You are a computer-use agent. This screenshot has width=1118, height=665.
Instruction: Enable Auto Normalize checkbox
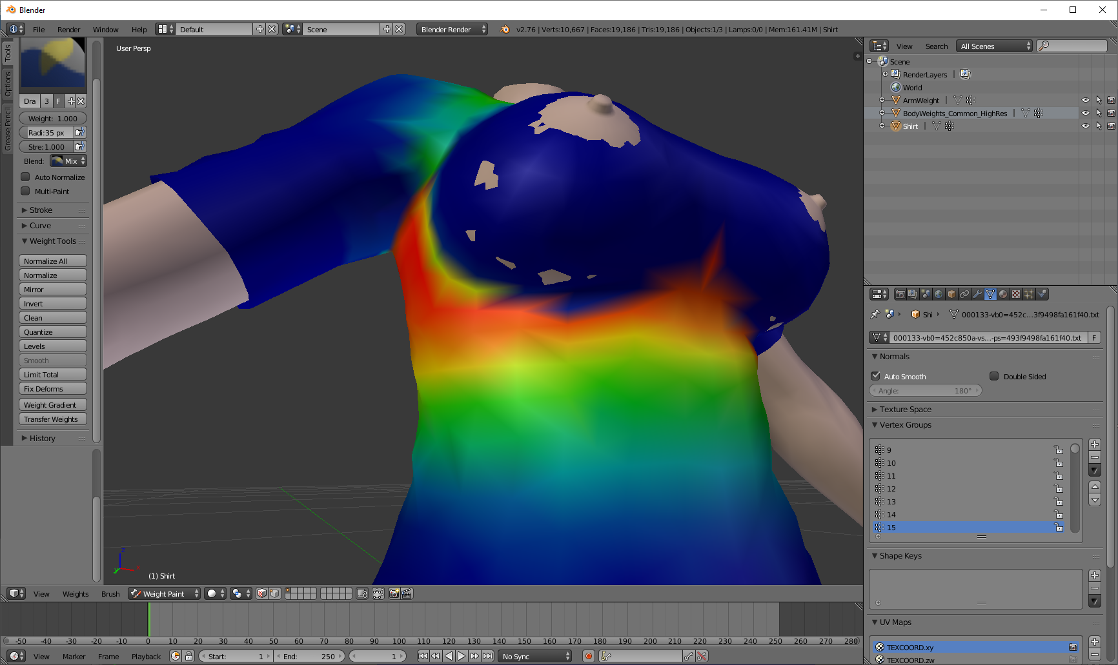click(x=25, y=177)
